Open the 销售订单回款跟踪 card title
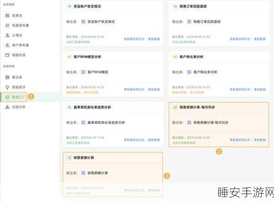Image resolution: width=274 pixels, height=201 pixels. coord(193,6)
